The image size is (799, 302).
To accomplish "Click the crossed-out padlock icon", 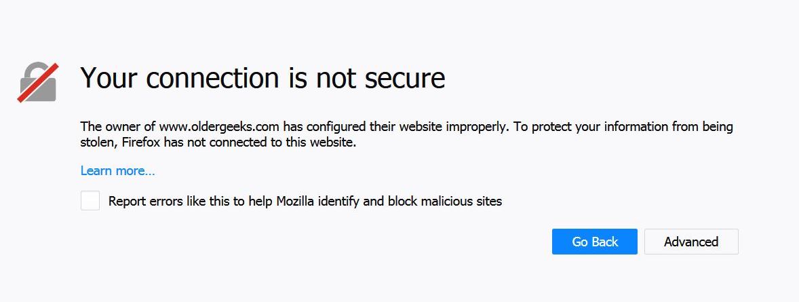I will point(37,82).
